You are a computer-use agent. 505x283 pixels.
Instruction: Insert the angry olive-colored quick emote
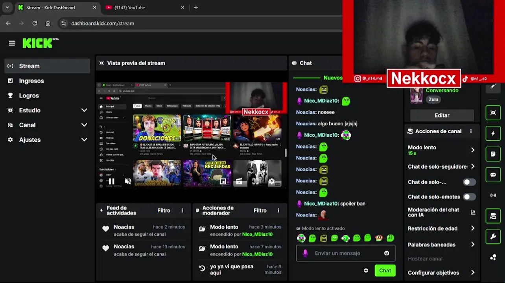(x=323, y=238)
